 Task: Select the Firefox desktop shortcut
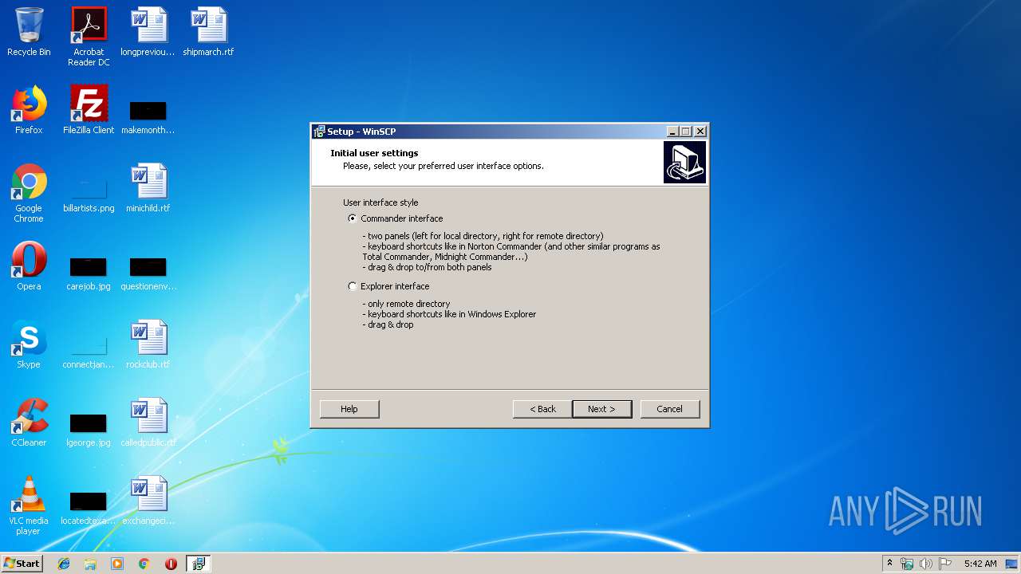(29, 110)
